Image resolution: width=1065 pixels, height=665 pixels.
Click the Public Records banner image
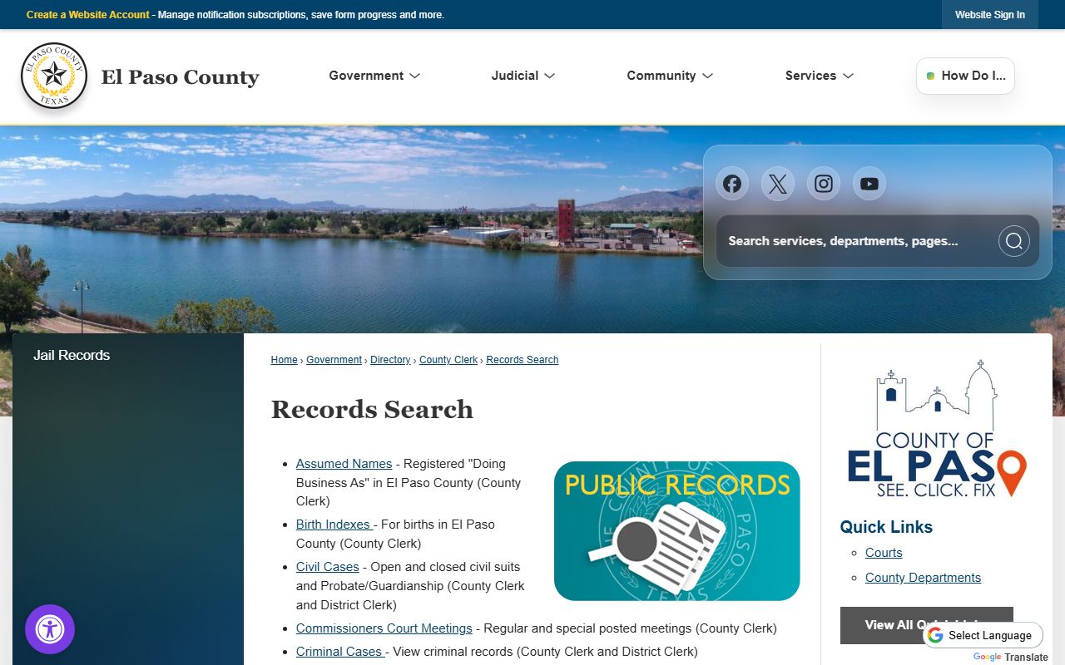coord(676,531)
